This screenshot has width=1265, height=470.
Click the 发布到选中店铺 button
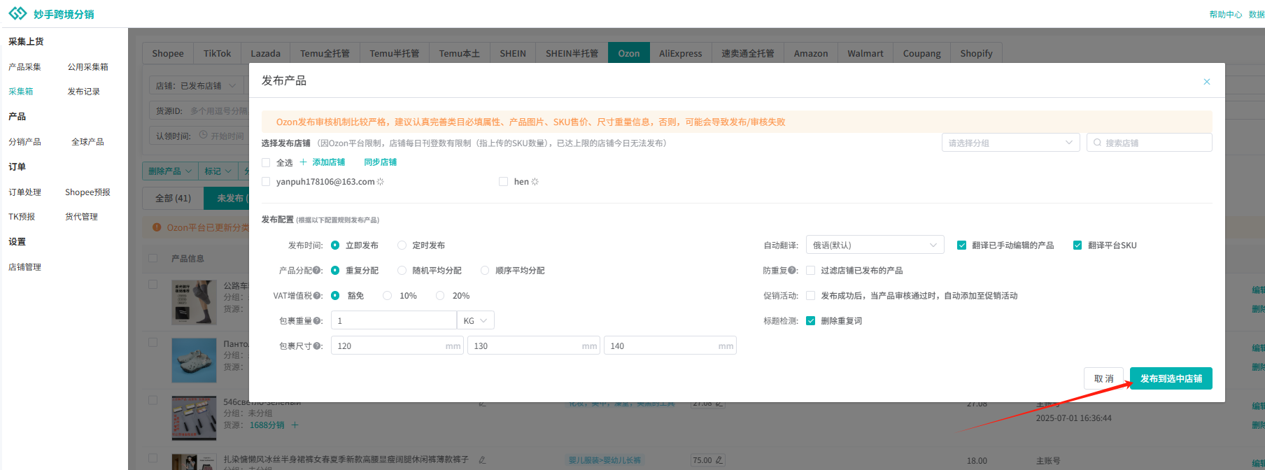coord(1171,378)
